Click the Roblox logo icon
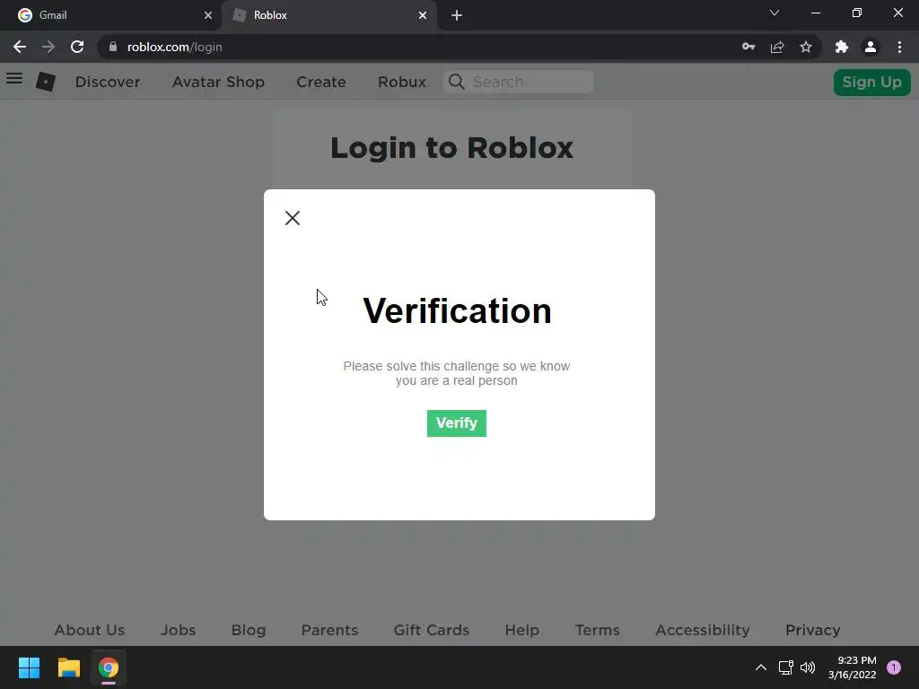This screenshot has height=689, width=919. (x=46, y=82)
